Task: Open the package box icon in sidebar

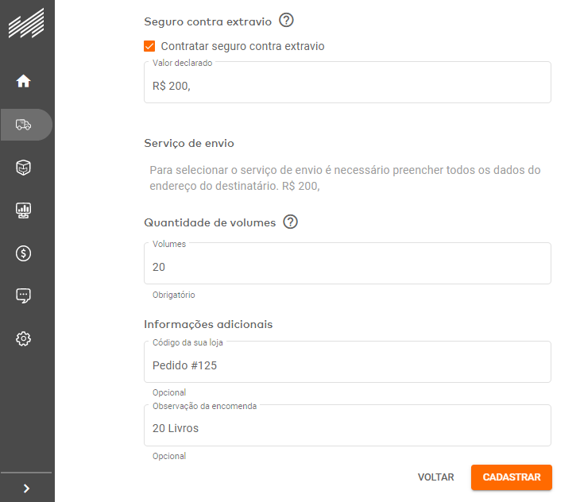Action: click(24, 168)
